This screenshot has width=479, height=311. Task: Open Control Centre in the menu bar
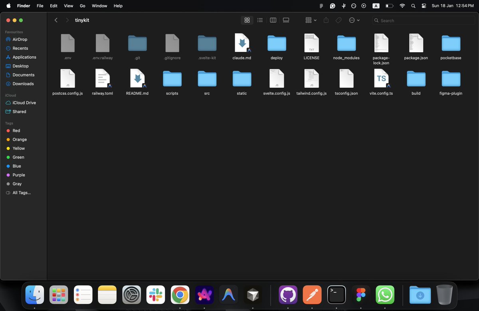point(424,6)
